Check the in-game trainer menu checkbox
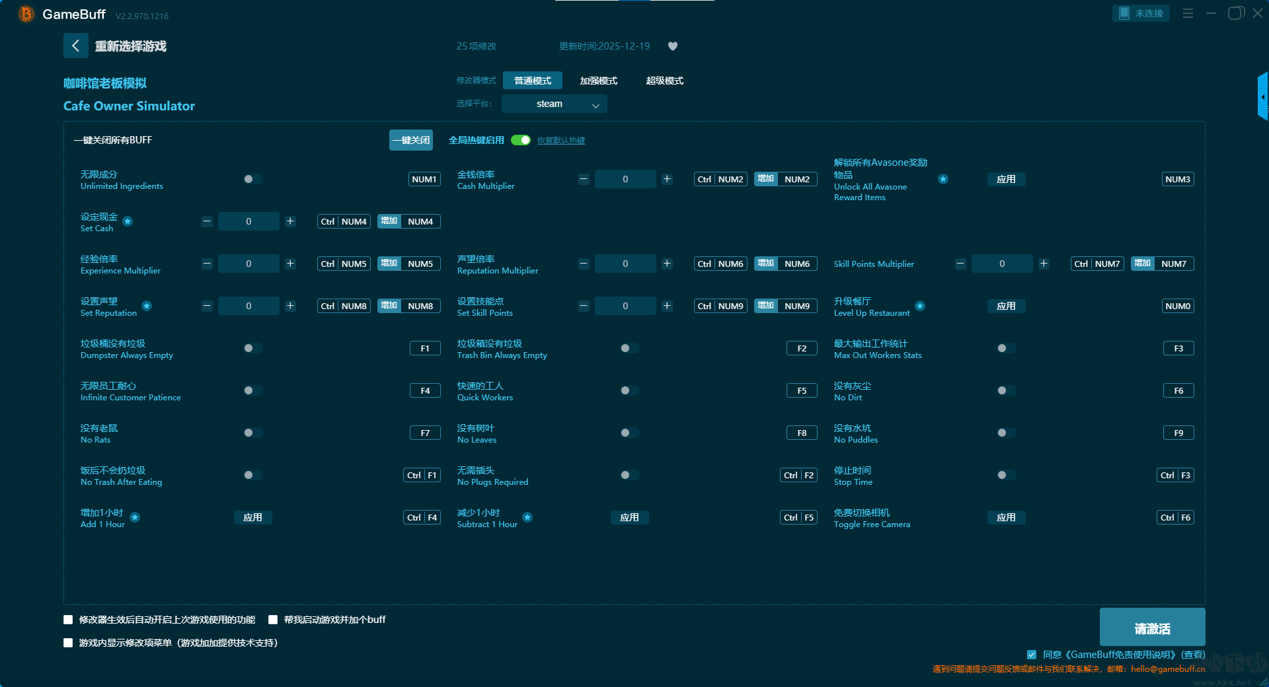1269x687 pixels. pyautogui.click(x=68, y=643)
